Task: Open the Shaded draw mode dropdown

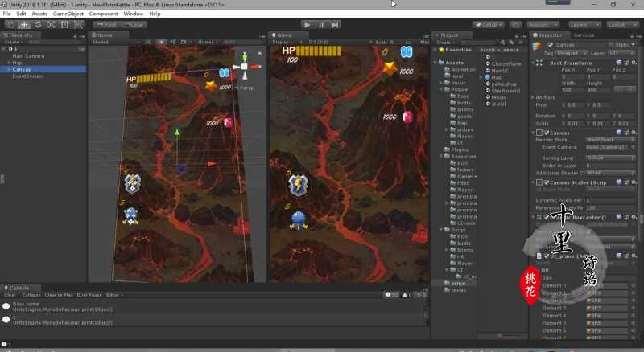Action: click(115, 42)
